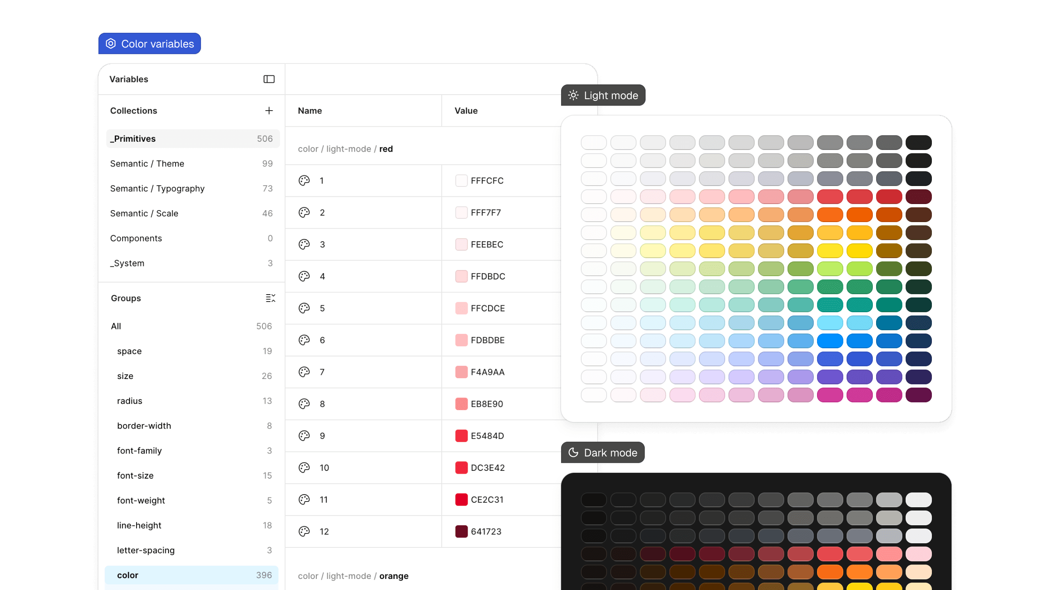Click the palette icon for red variable 11

[x=304, y=500]
